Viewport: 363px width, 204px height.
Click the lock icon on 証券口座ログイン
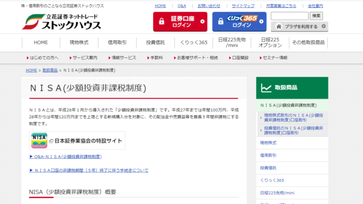161,22
